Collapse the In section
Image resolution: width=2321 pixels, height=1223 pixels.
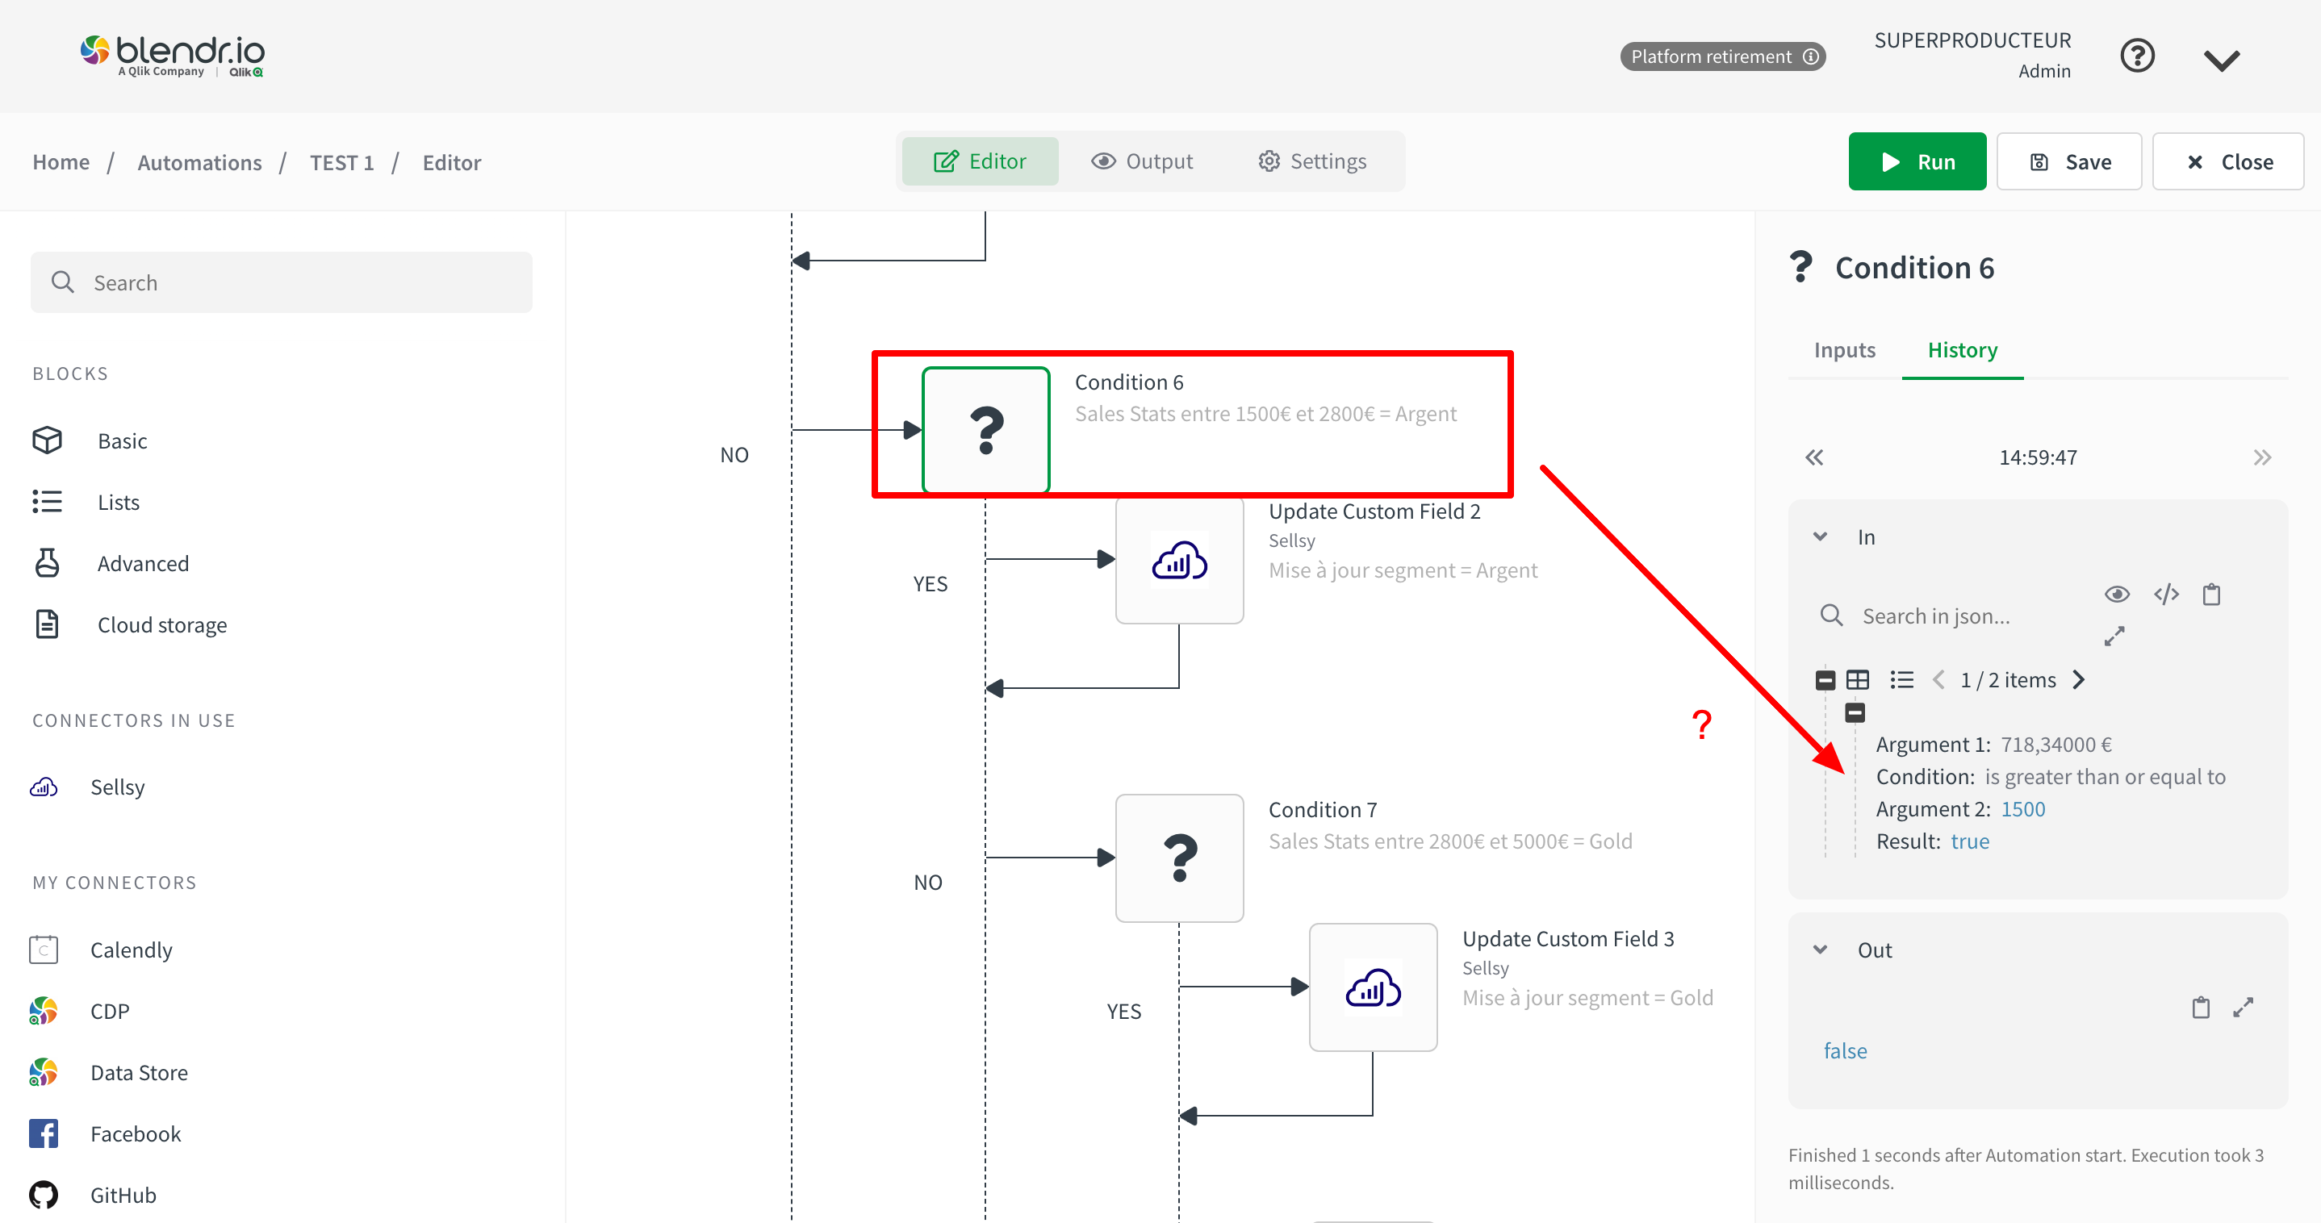(1820, 536)
